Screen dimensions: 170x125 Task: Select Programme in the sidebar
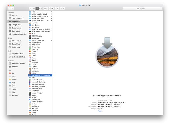click(17, 22)
